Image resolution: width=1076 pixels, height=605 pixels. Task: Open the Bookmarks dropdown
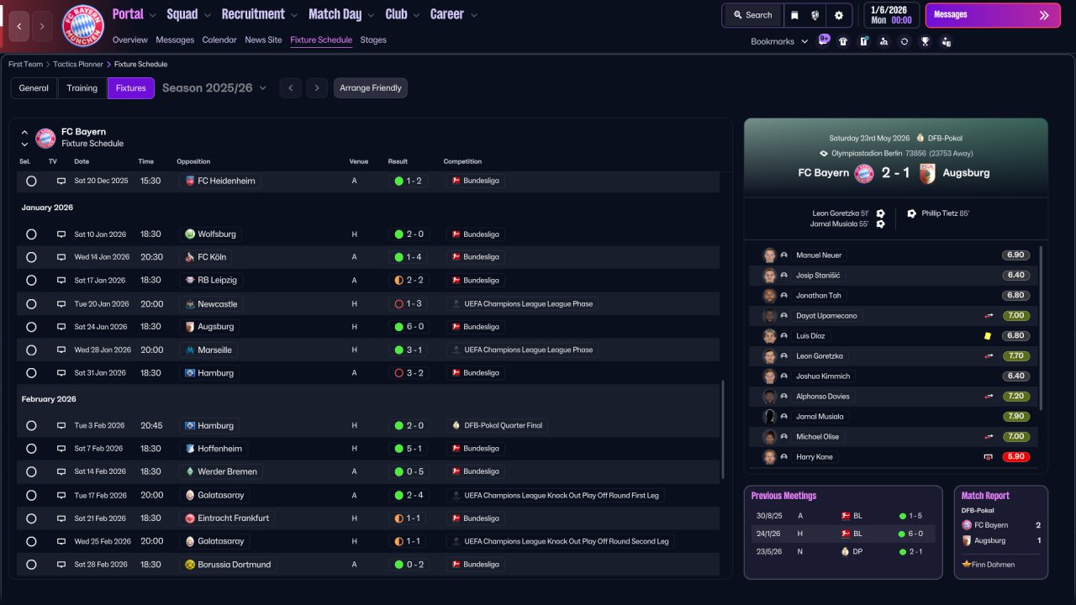pyautogui.click(x=779, y=41)
